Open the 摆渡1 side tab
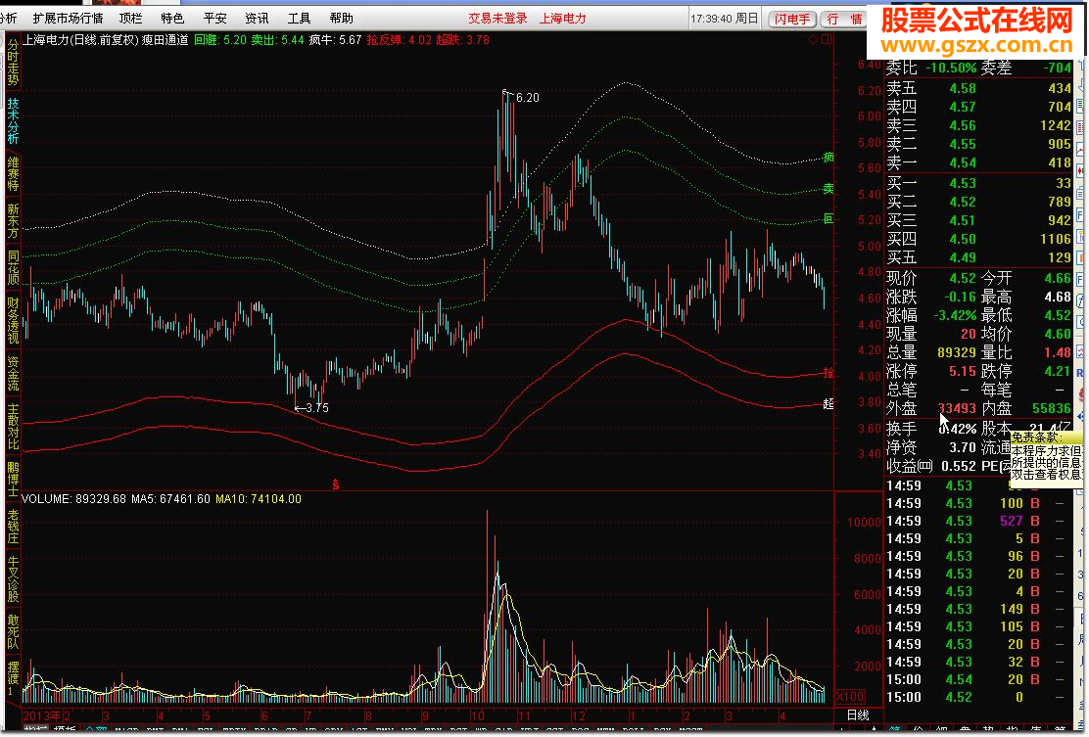 point(13,678)
